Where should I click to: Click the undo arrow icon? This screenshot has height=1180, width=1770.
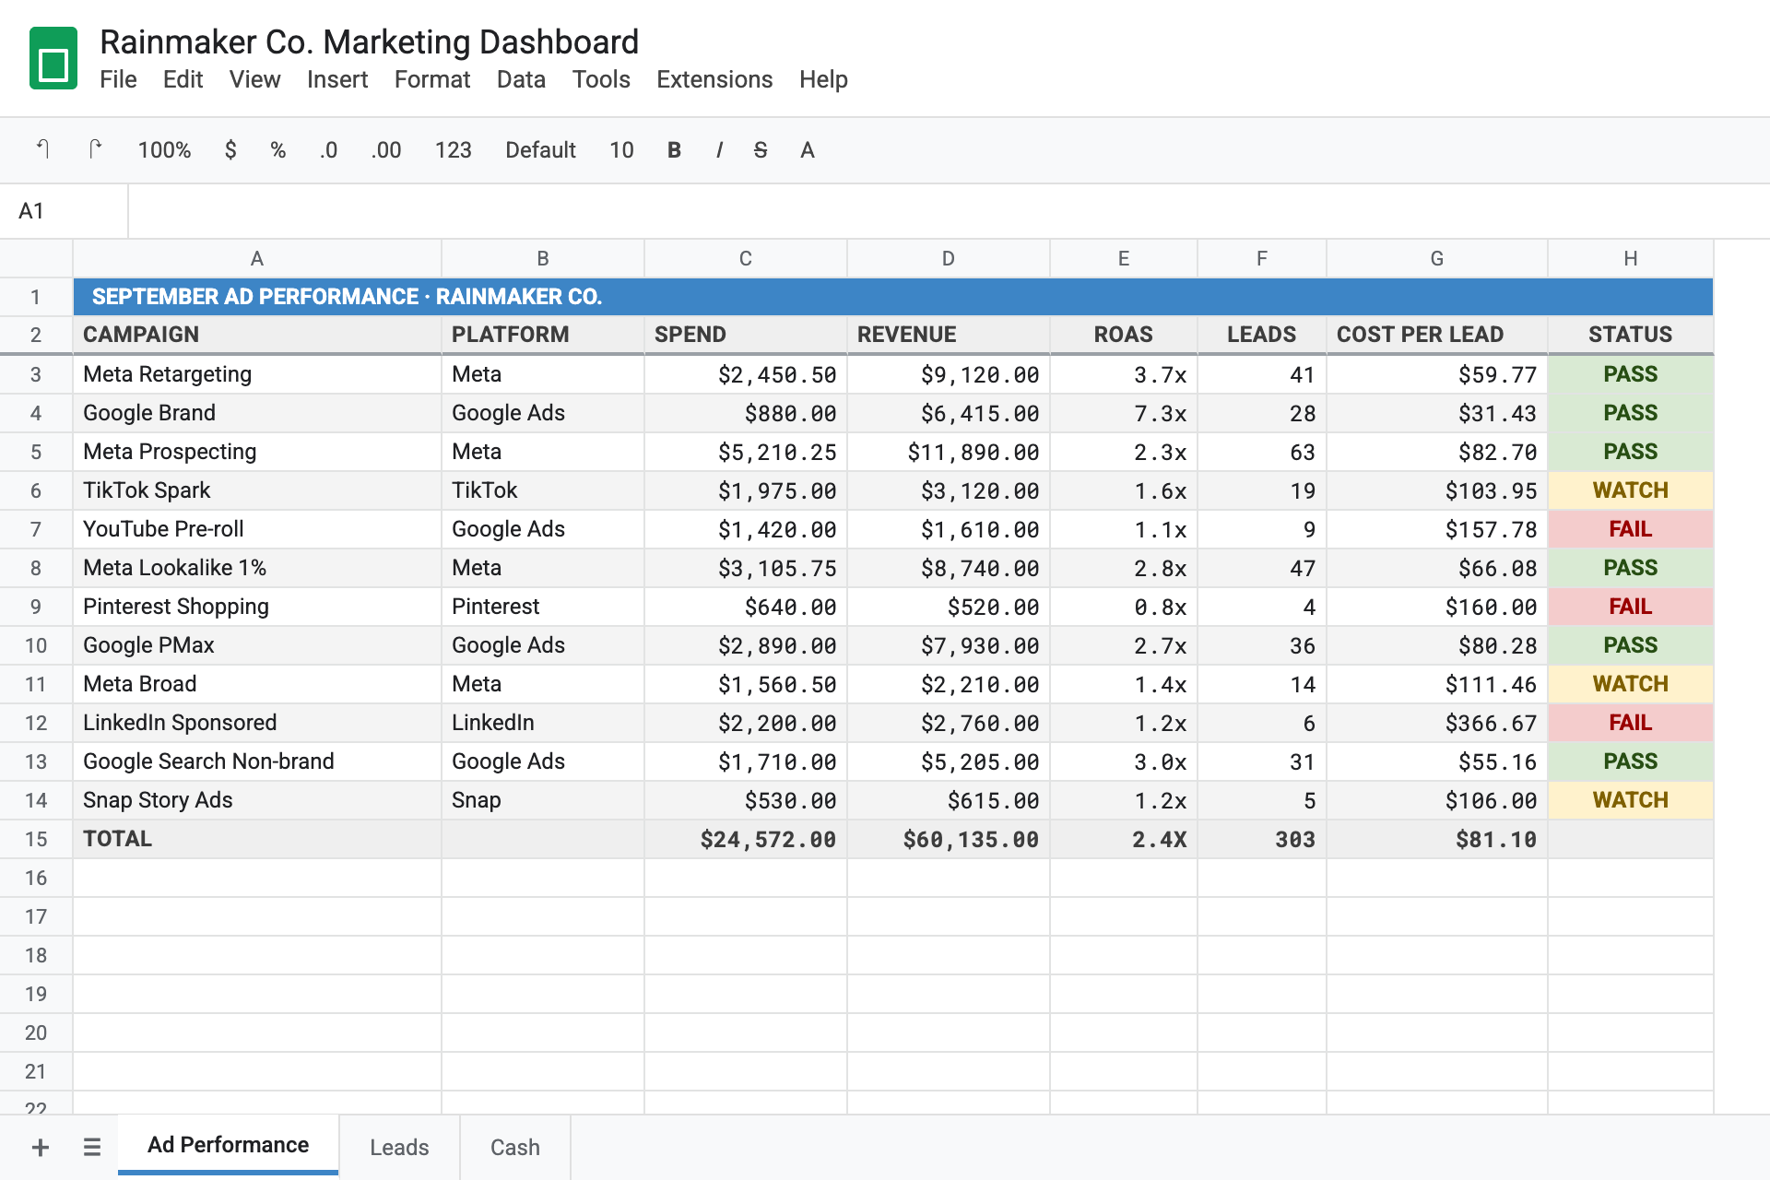43,149
